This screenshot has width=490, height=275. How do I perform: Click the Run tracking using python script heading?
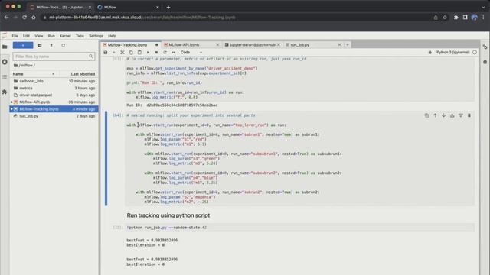[168, 215]
